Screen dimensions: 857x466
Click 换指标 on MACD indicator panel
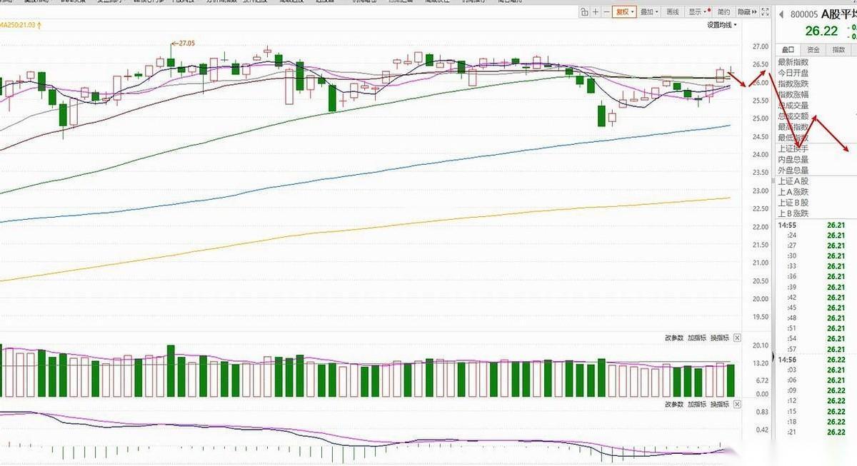click(x=720, y=405)
